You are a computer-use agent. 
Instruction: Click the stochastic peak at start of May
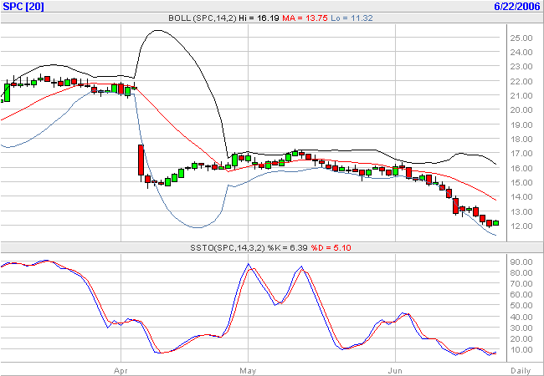(x=248, y=265)
